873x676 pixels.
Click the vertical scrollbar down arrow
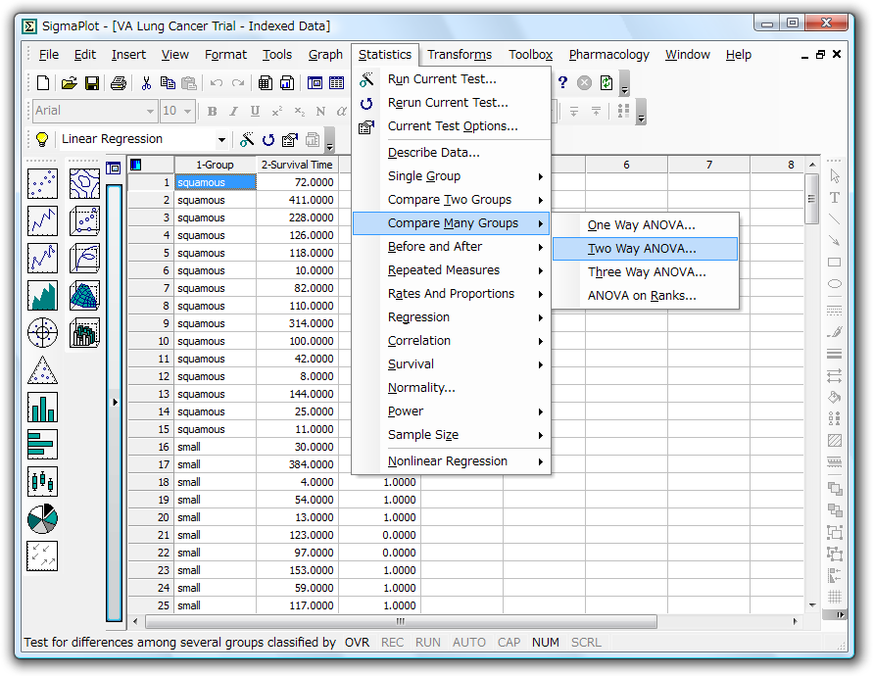tap(812, 605)
